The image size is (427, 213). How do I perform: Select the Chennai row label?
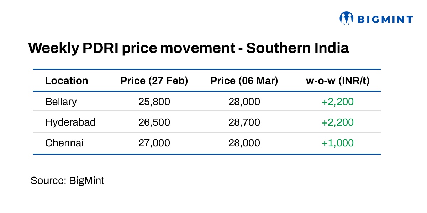click(x=64, y=143)
